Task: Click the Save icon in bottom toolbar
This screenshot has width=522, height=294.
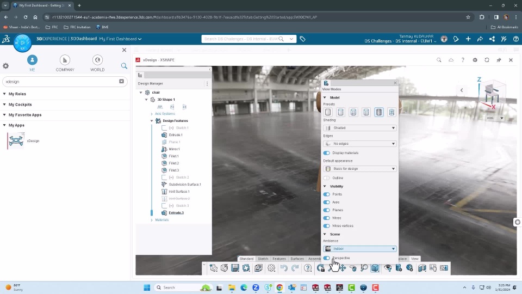Action: click(x=235, y=268)
